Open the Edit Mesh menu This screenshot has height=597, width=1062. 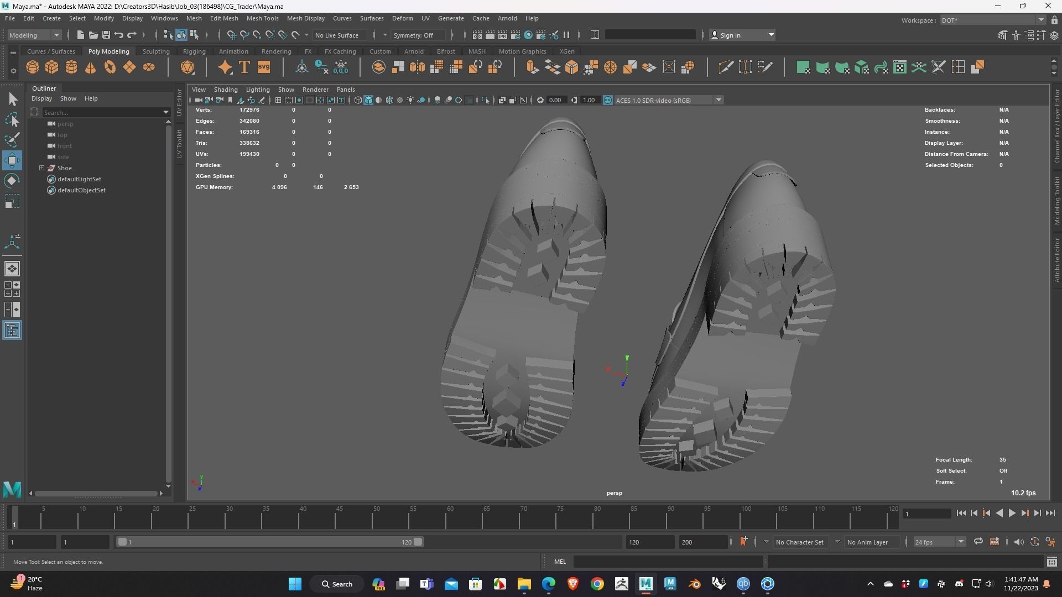tap(224, 18)
